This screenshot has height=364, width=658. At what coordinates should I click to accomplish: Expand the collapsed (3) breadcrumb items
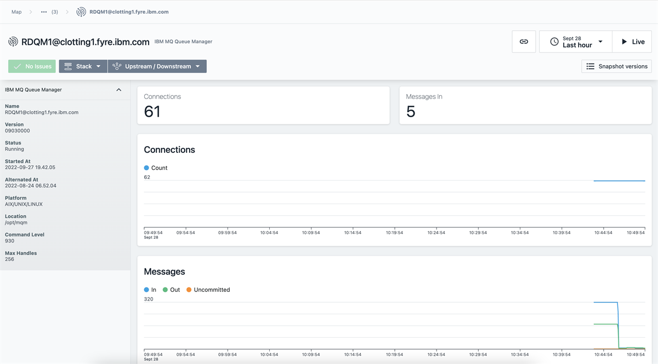[x=44, y=11]
